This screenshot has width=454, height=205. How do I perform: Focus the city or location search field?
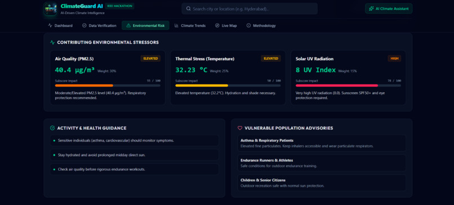click(x=250, y=8)
